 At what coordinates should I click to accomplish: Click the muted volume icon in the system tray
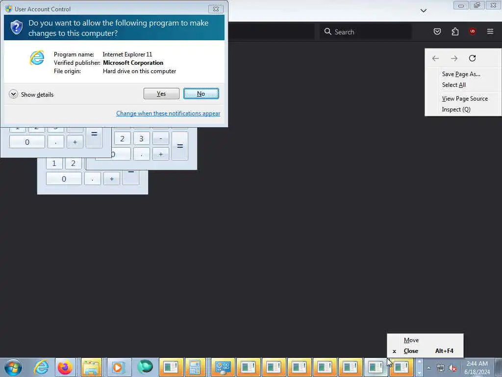(452, 368)
